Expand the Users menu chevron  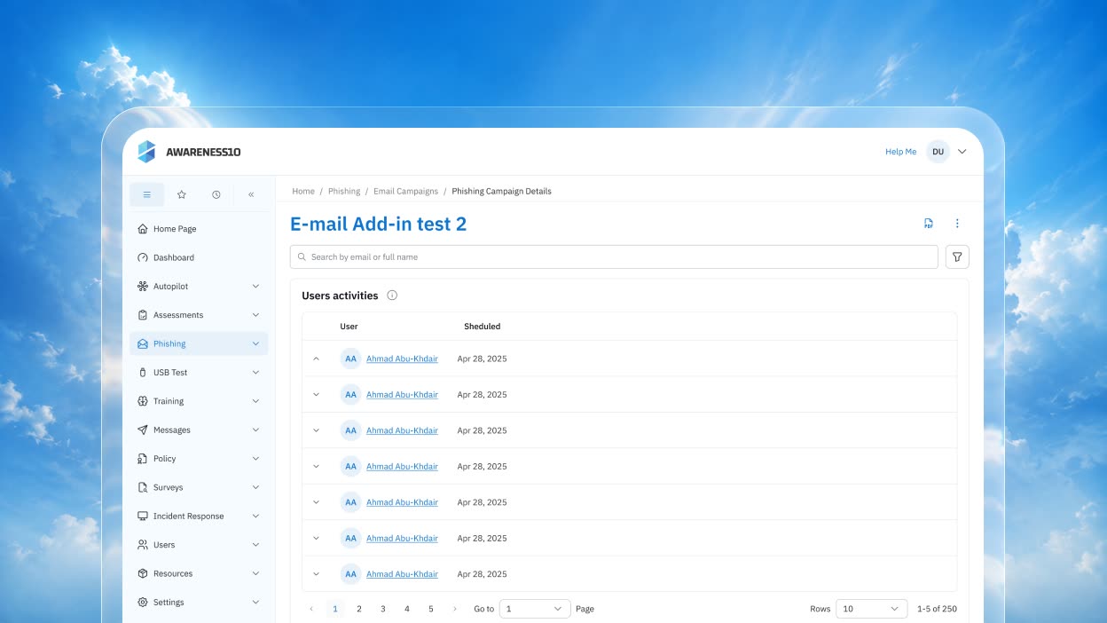click(255, 545)
